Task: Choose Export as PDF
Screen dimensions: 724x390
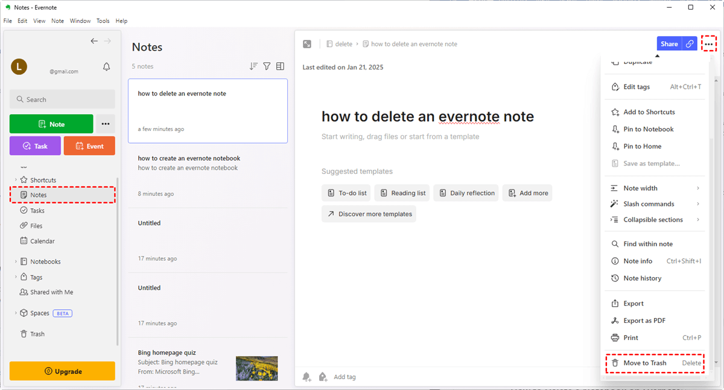Action: pyautogui.click(x=655, y=321)
